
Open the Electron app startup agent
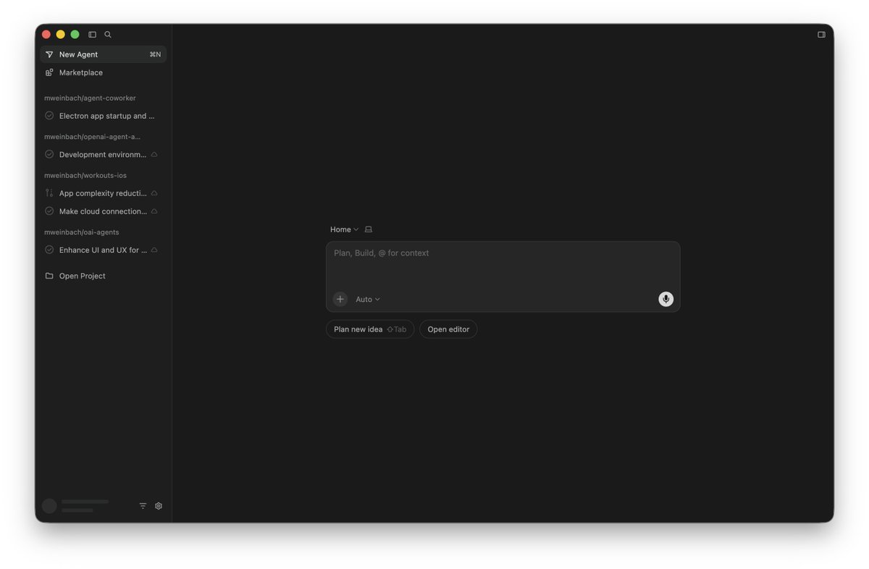click(104, 116)
